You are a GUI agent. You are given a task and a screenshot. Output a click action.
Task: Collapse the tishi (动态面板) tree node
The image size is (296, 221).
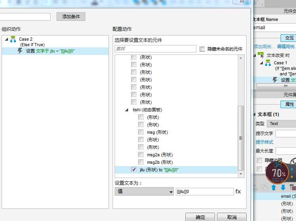tap(127, 110)
